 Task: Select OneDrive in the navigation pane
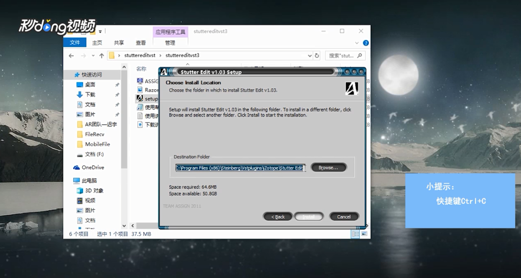click(x=93, y=168)
